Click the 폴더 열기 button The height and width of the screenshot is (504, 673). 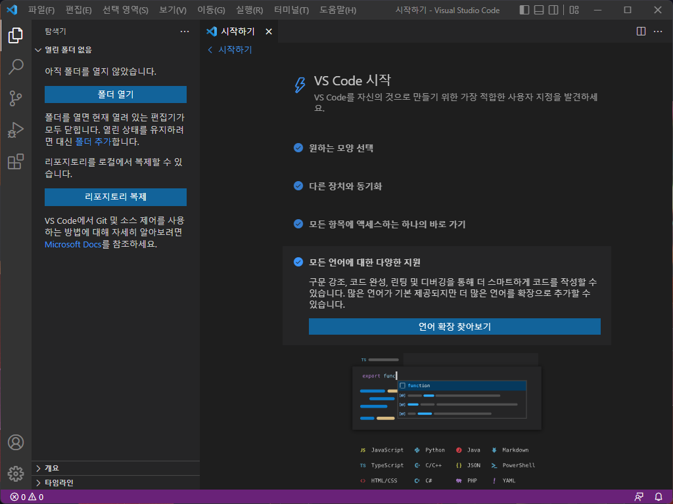[116, 94]
